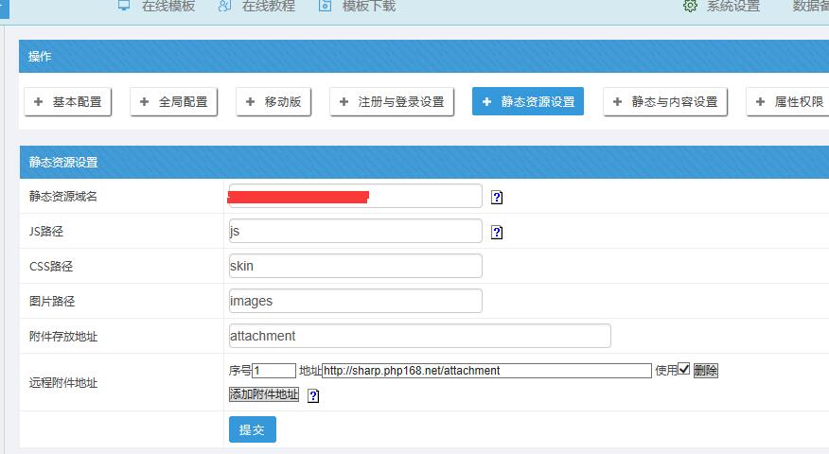Select the 静态资源设置 tab
This screenshot has width=829, height=454.
[x=527, y=101]
